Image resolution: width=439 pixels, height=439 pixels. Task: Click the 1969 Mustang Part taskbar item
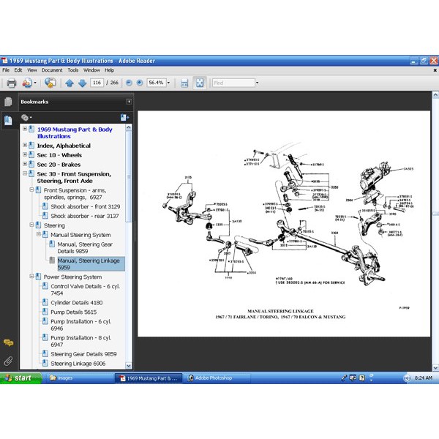[149, 378]
